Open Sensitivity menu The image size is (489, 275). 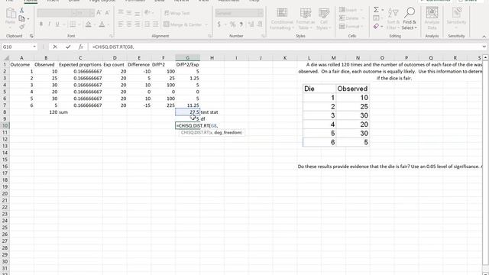[456, 18]
